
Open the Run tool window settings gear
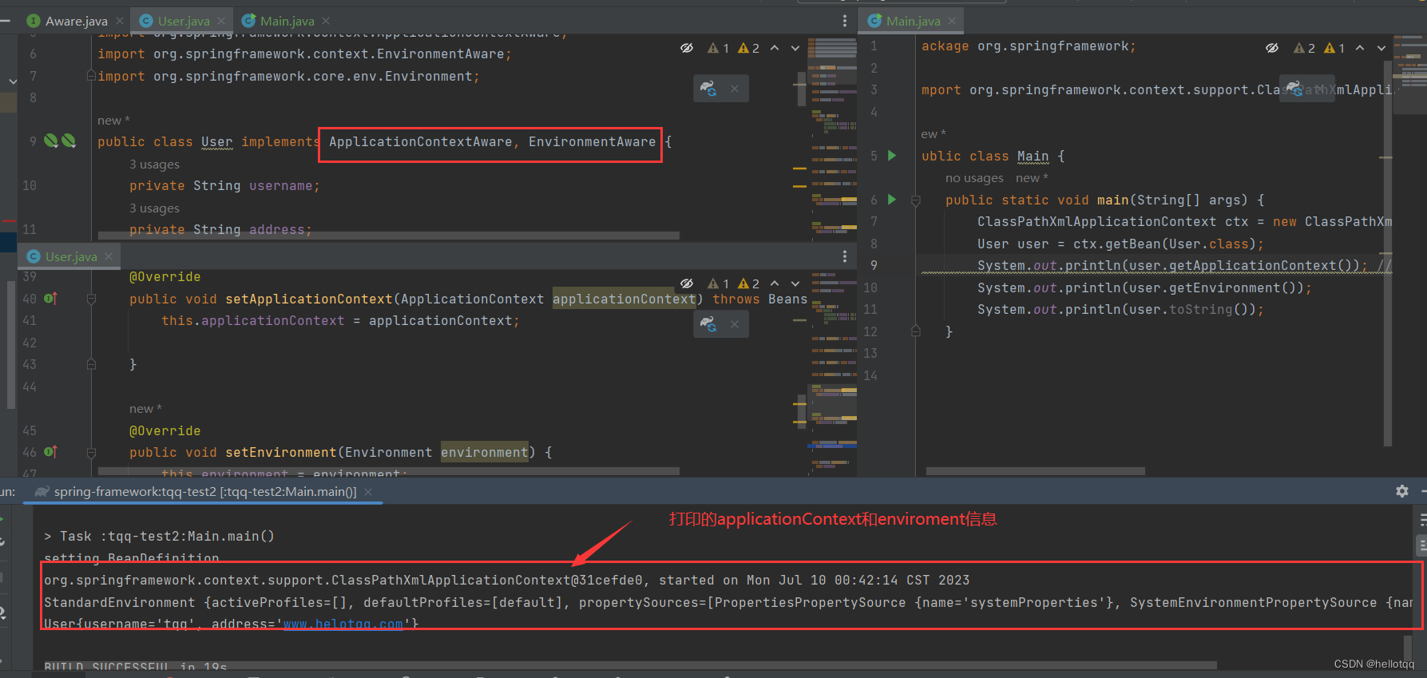pos(1402,491)
